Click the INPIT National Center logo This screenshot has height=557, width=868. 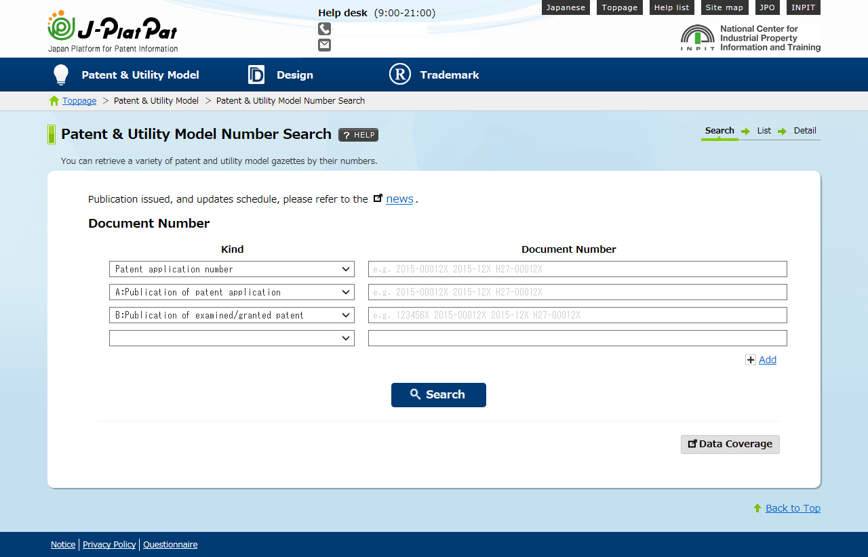click(x=750, y=38)
